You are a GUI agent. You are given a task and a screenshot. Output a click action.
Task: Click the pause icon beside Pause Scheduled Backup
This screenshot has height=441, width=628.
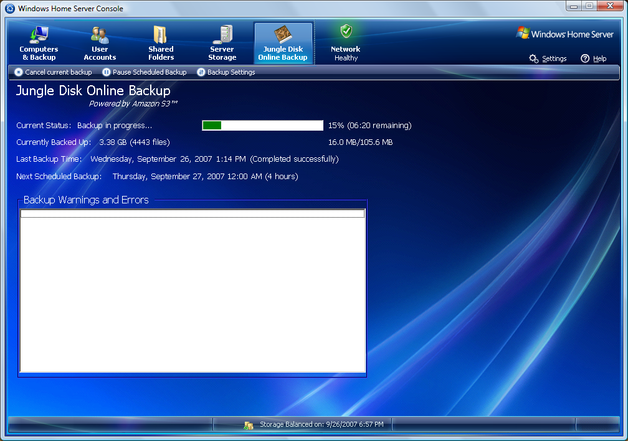click(107, 72)
